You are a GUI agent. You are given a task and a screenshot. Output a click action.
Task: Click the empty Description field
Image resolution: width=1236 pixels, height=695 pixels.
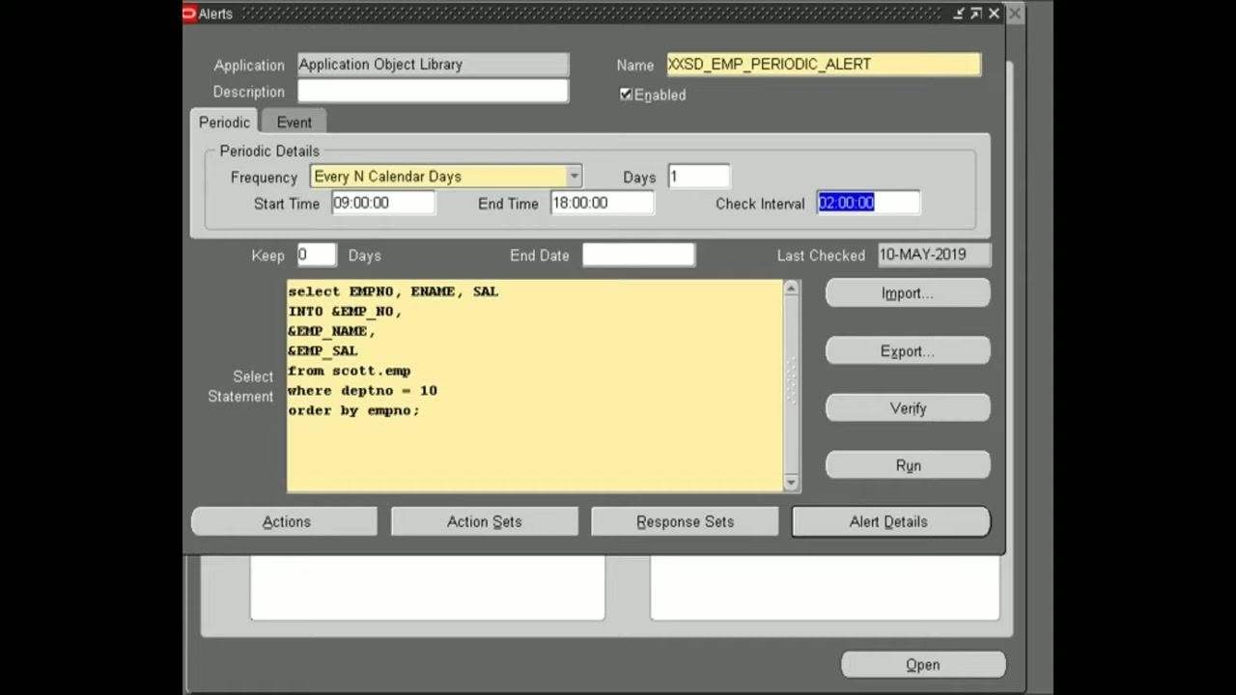tap(433, 91)
